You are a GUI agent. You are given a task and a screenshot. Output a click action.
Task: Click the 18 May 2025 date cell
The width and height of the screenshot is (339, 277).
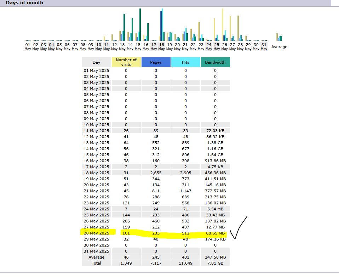pyautogui.click(x=96, y=173)
